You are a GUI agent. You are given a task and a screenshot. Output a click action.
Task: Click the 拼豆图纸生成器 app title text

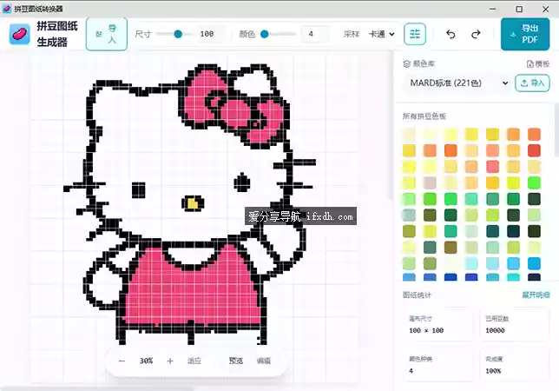point(57,34)
